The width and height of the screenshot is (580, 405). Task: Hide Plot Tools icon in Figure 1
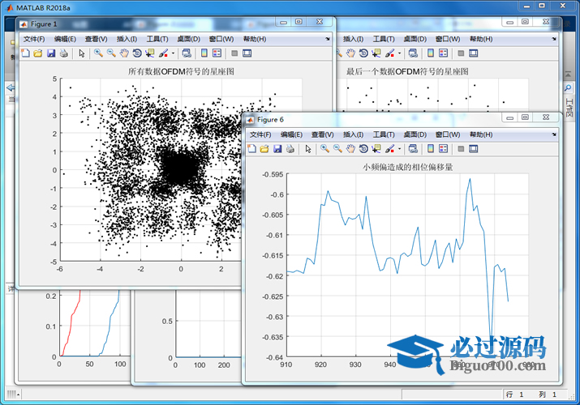pyautogui.click(x=234, y=53)
